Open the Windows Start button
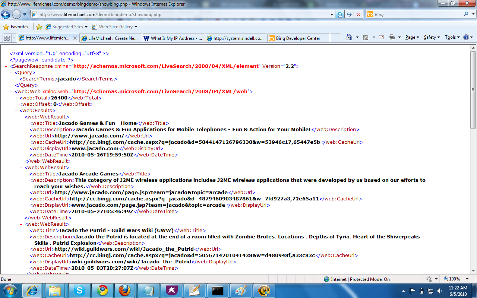The image size is (477, 298). click(x=10, y=291)
